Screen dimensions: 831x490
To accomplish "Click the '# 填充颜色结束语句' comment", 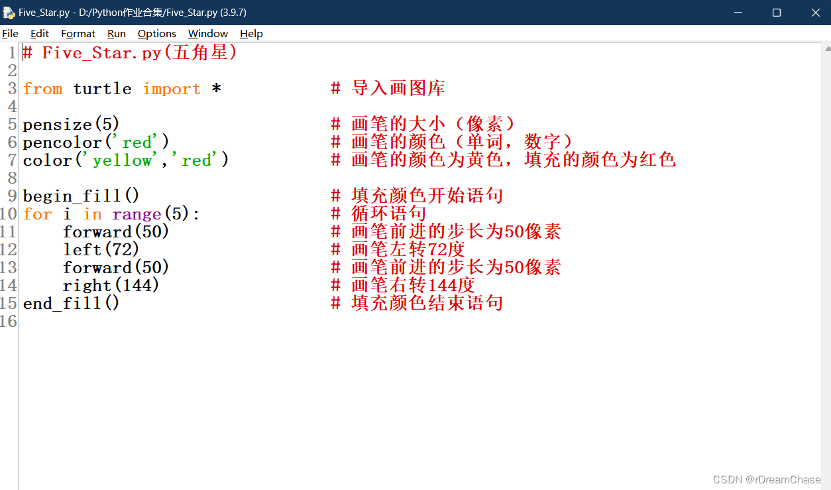I will (417, 304).
